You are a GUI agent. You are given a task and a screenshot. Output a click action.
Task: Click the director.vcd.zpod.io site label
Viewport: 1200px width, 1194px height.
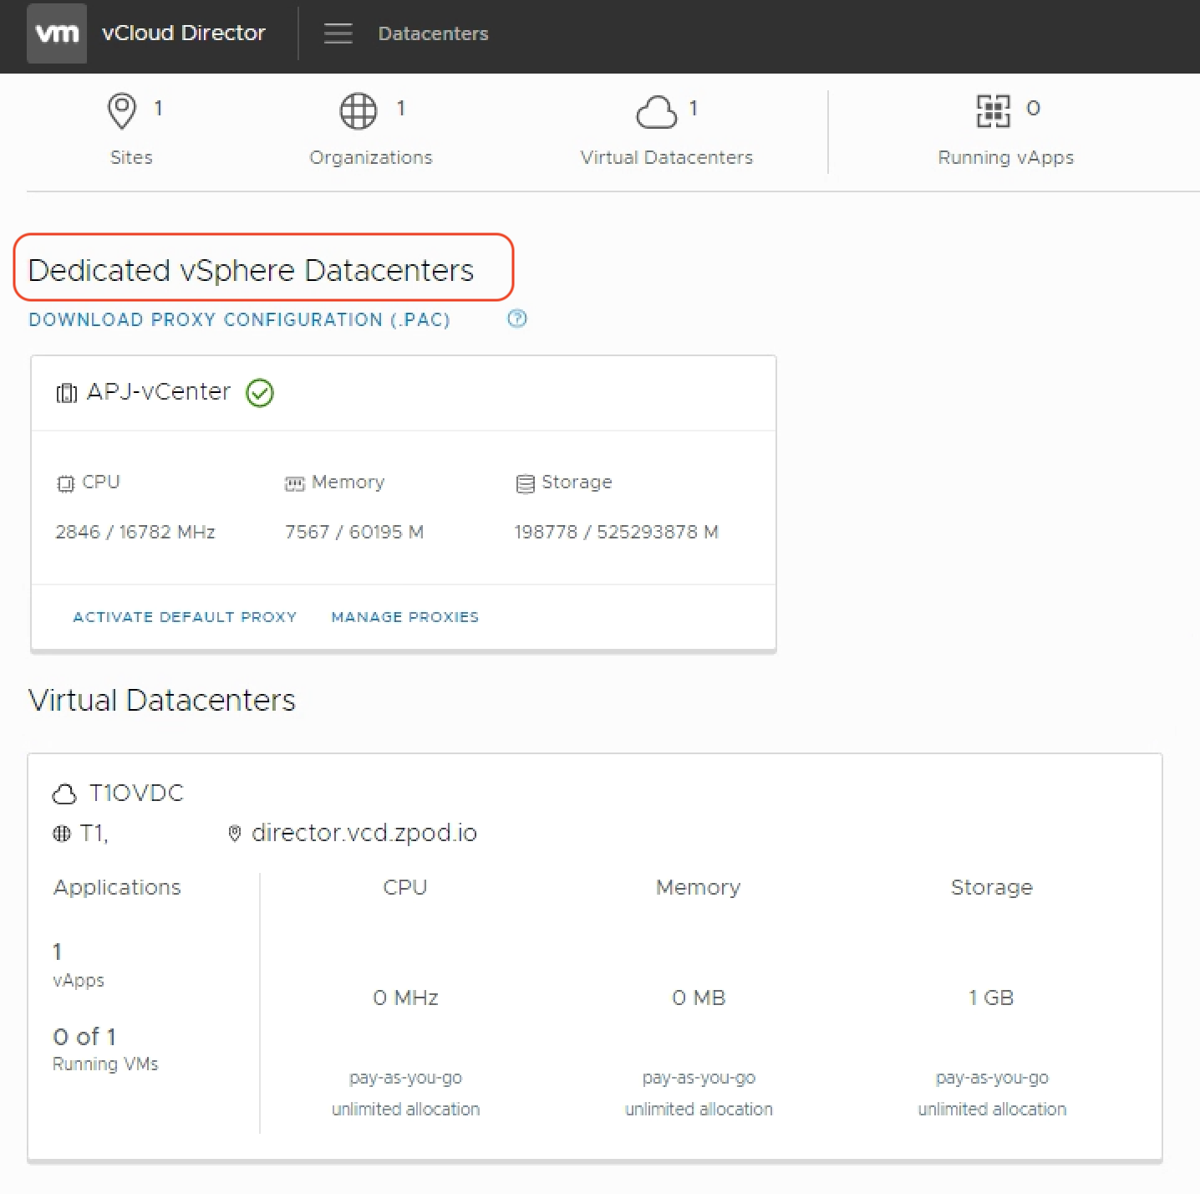coord(364,833)
